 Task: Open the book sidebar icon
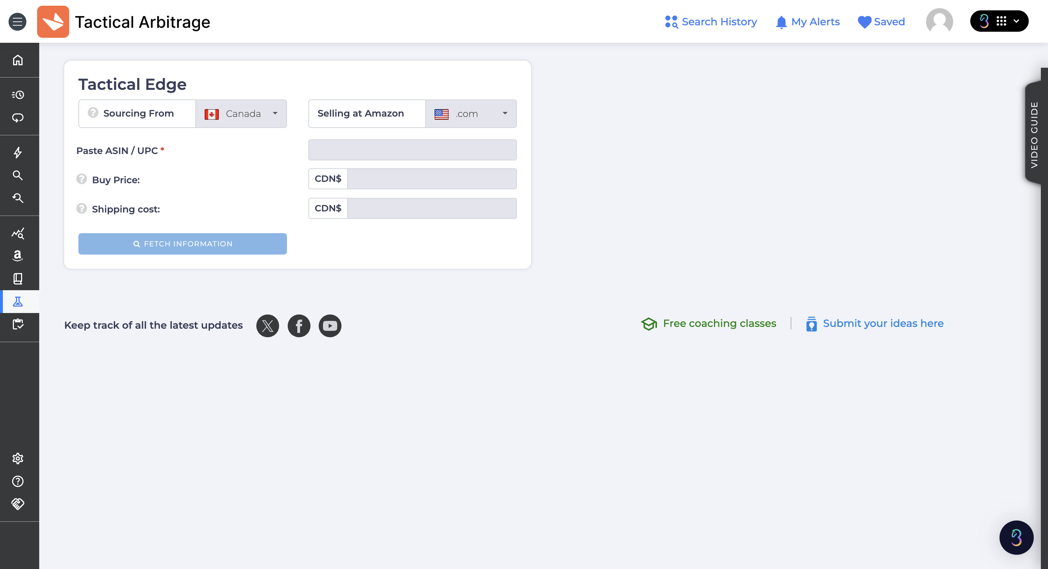click(18, 279)
